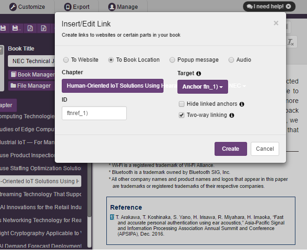Choose the Popup message radio option
Image resolution: width=307 pixels, height=250 pixels.
[172, 60]
